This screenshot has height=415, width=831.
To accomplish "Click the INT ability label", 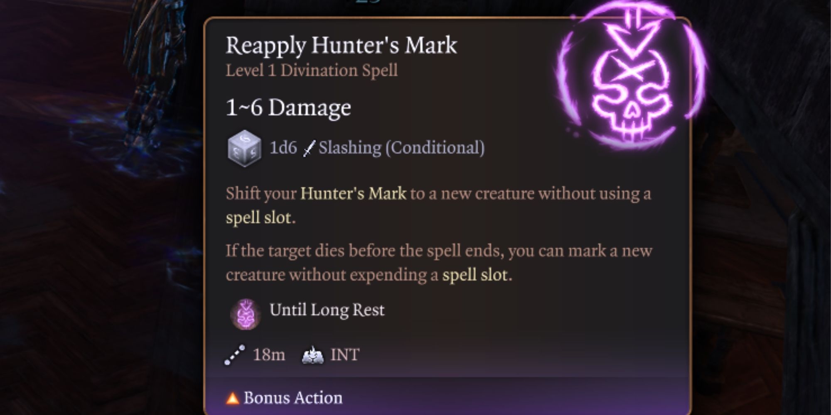I will pyautogui.click(x=345, y=355).
